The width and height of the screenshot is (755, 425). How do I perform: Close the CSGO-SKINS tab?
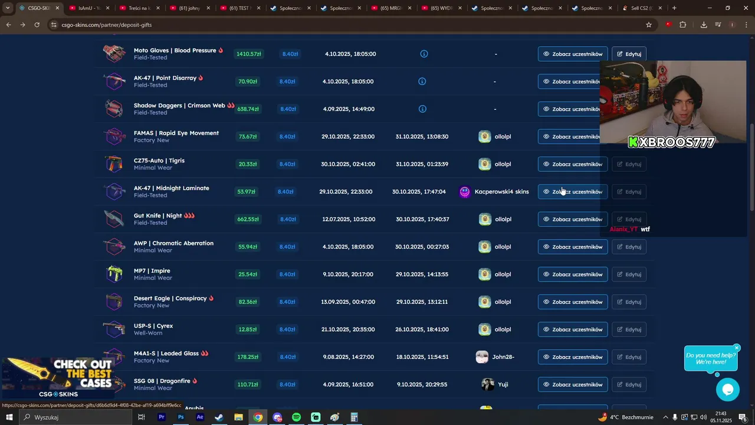(57, 8)
